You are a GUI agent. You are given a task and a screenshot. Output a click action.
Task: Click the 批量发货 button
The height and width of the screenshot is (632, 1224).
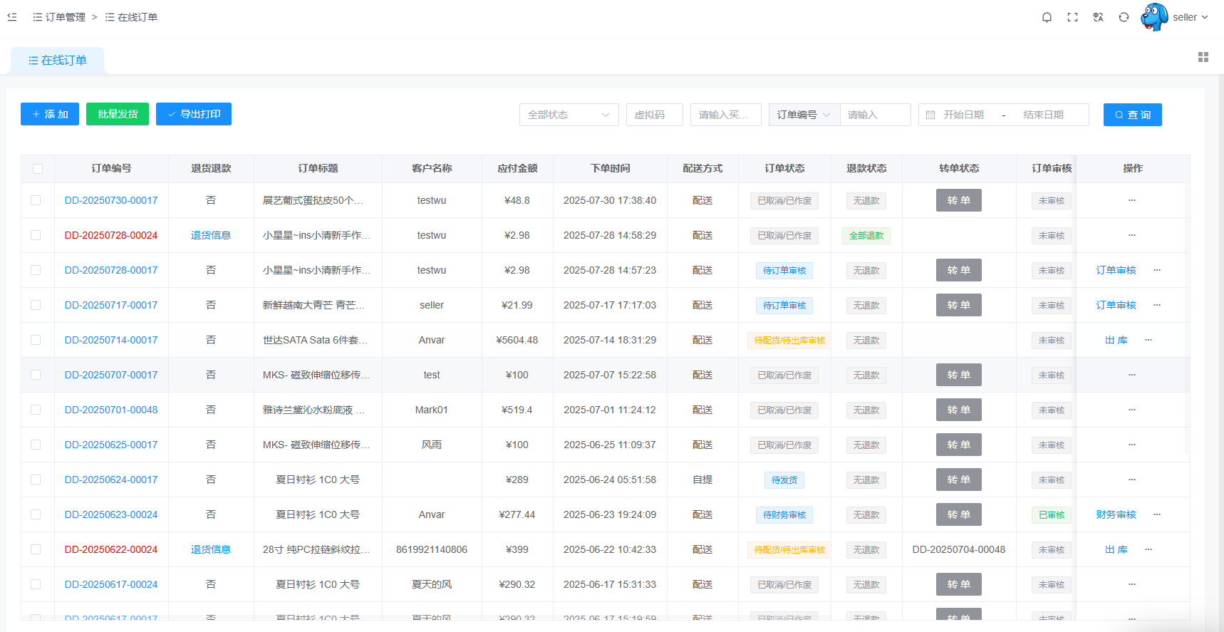click(118, 114)
